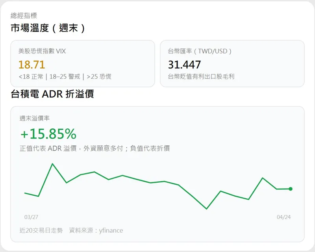
Task: Click the lowest trough of the line chart
Action: click(206, 209)
